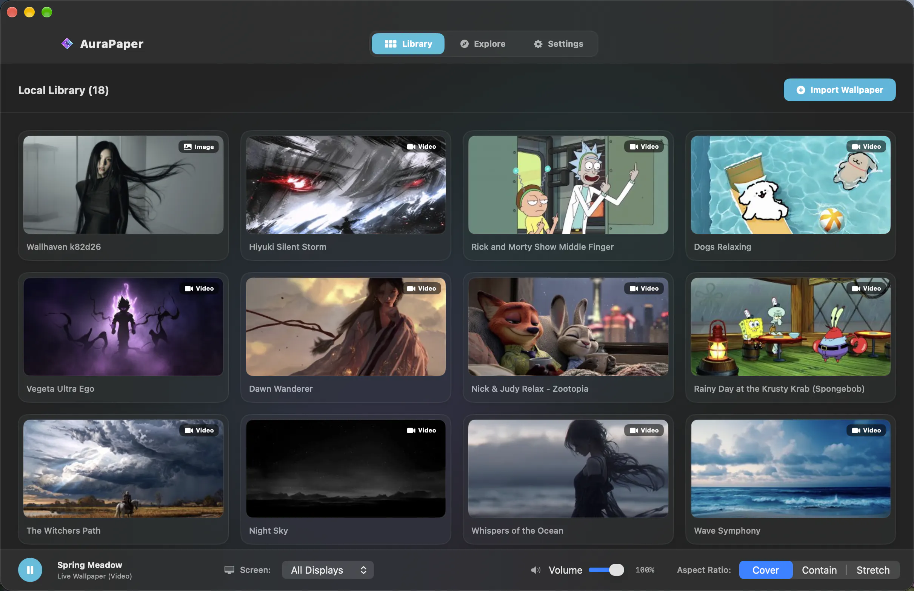
Task: Click the volume speaker icon
Action: (x=535, y=570)
